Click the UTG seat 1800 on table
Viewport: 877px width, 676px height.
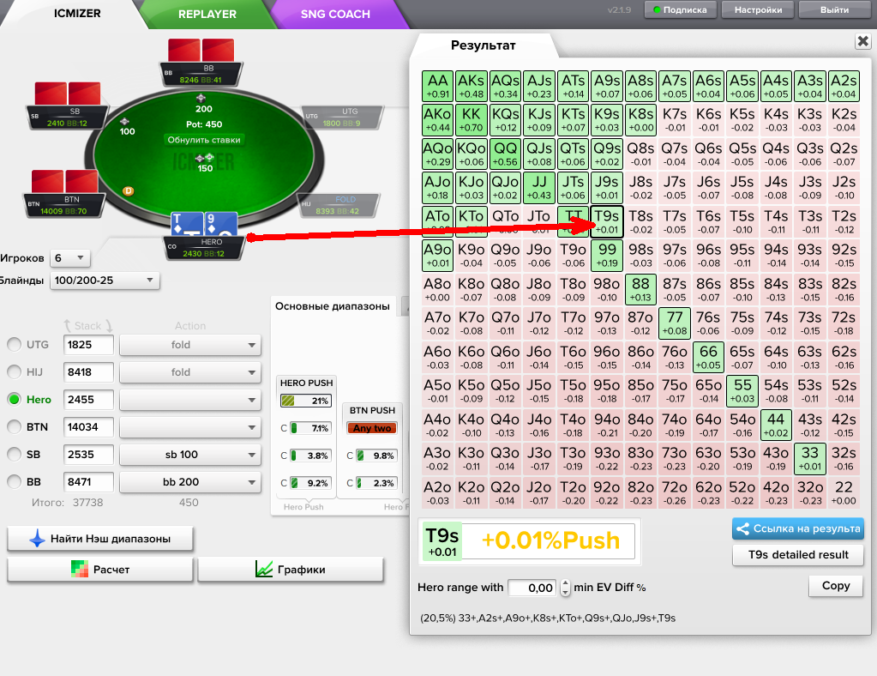click(342, 118)
